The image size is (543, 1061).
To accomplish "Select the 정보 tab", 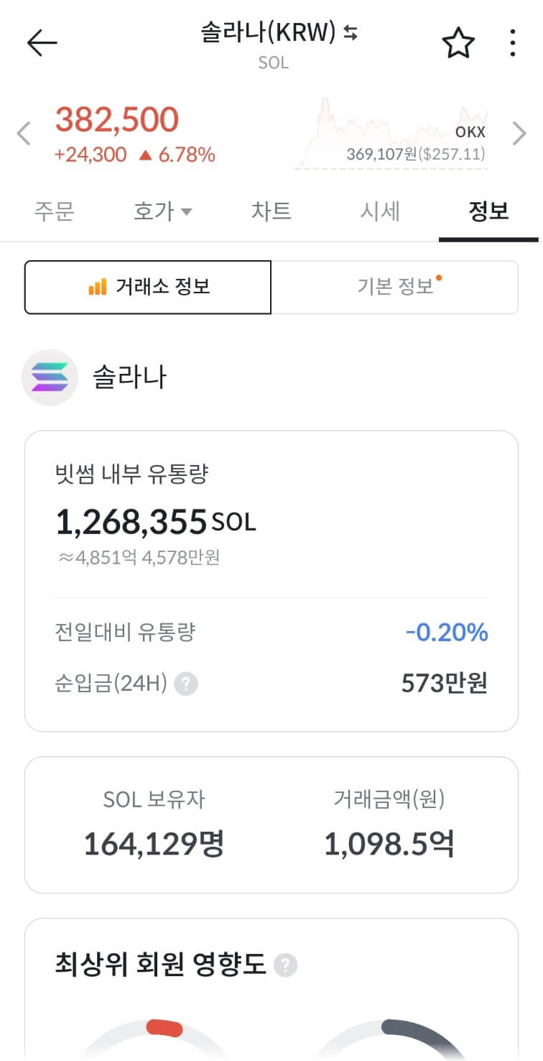I will pos(488,211).
